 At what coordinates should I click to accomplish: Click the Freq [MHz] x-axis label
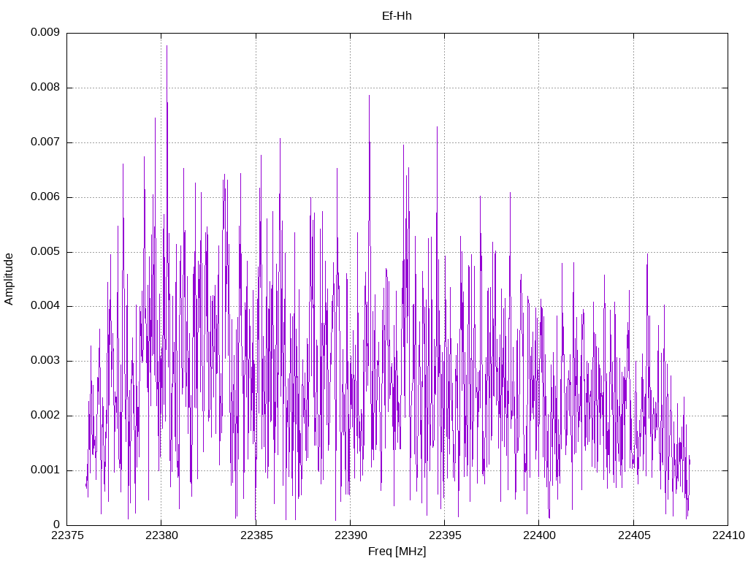pyautogui.click(x=397, y=552)
